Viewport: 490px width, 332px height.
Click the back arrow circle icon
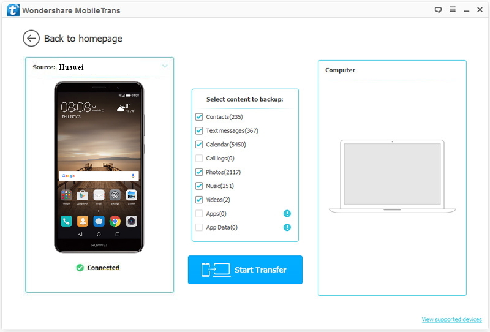coord(31,39)
